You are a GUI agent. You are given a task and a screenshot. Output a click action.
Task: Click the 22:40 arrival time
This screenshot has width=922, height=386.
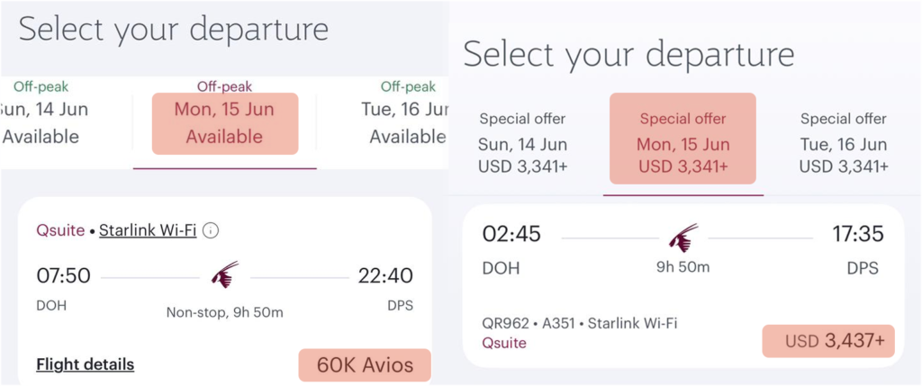[x=385, y=275]
